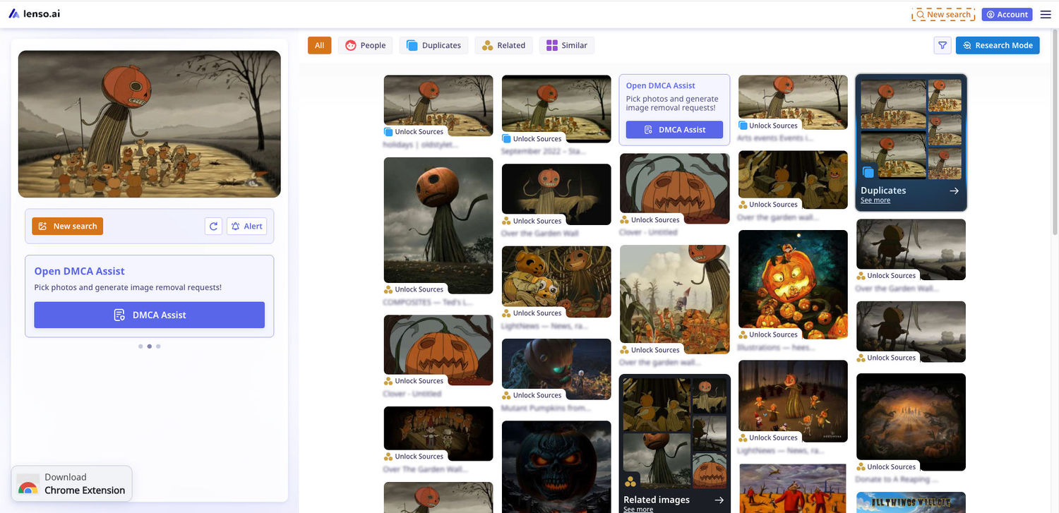Click the orange New search button in left panel
1059x513 pixels.
coord(67,226)
